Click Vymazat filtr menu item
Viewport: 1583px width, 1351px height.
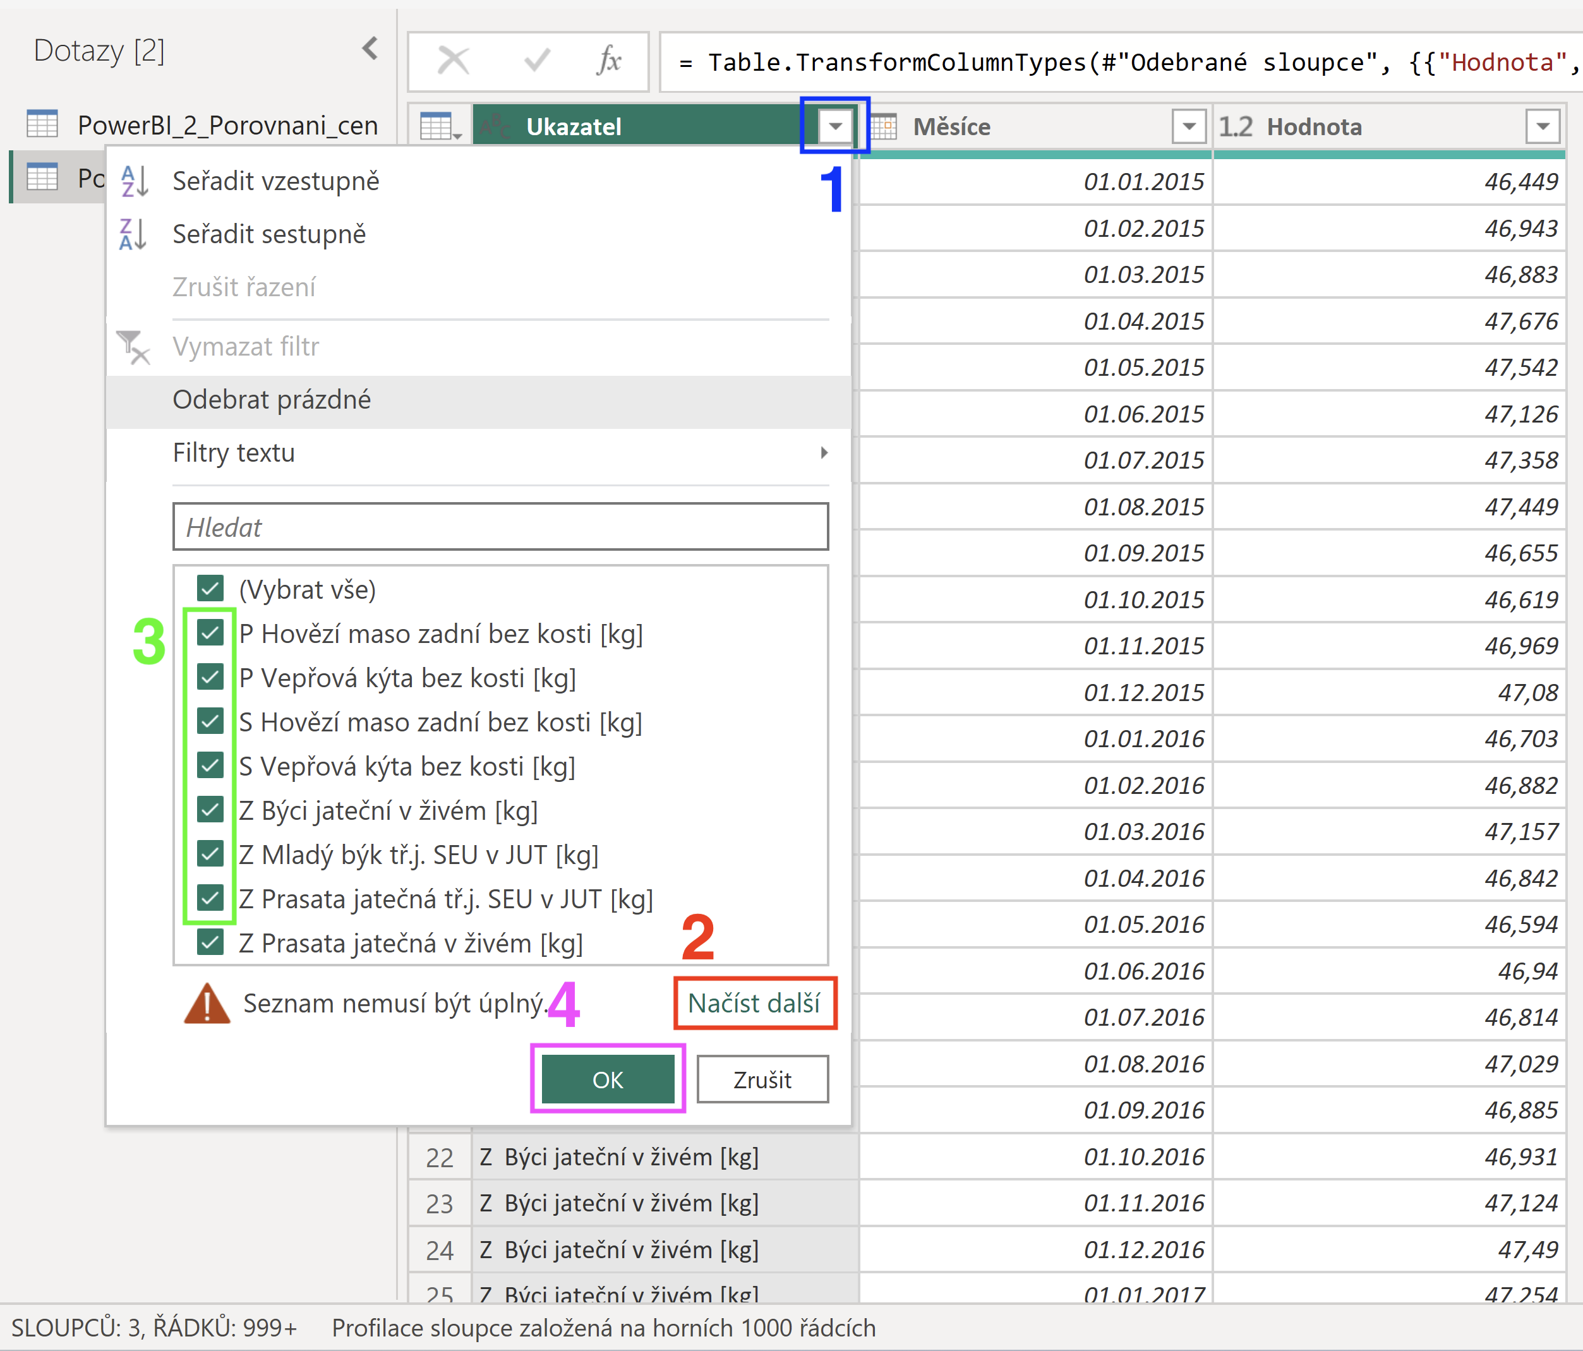pos(478,347)
